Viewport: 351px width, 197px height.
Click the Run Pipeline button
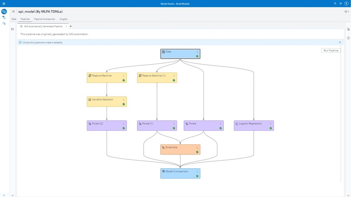point(330,50)
